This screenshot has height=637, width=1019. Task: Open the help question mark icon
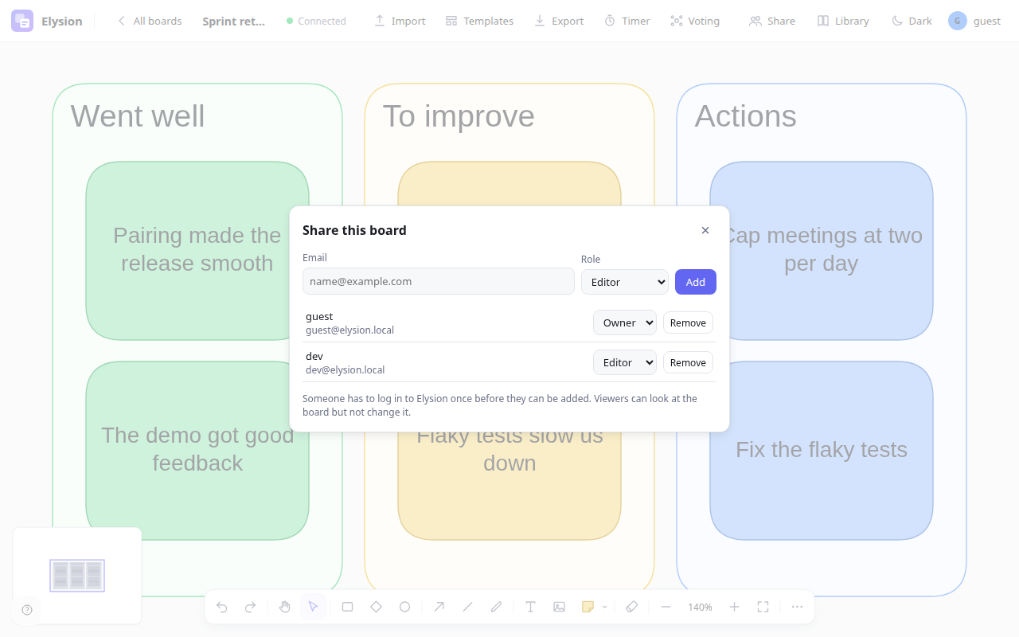click(27, 610)
